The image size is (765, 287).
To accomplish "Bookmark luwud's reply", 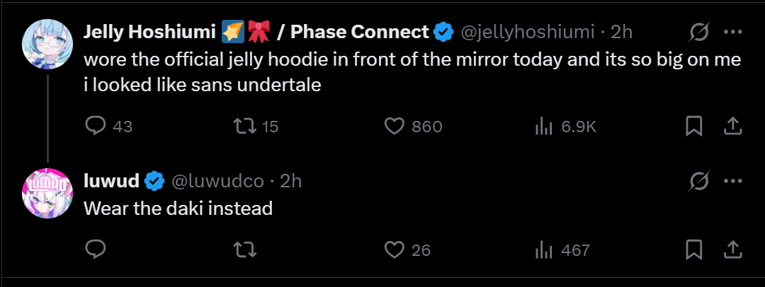I will click(694, 249).
